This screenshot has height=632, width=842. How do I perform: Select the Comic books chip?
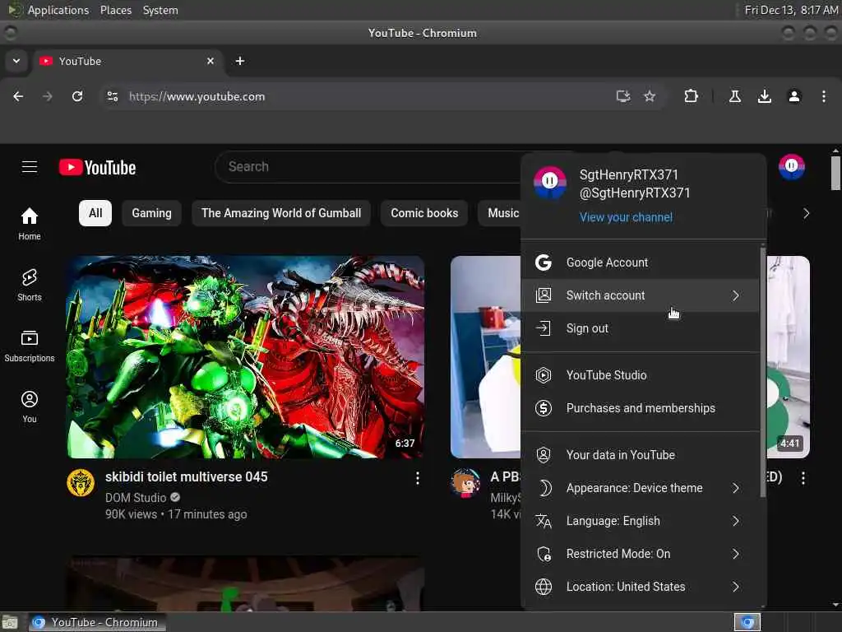coord(424,213)
